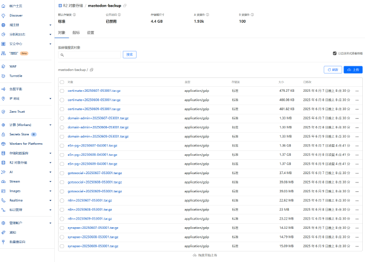
Task: Open more actions for synapse+20250609 row
Action: [x=357, y=246]
